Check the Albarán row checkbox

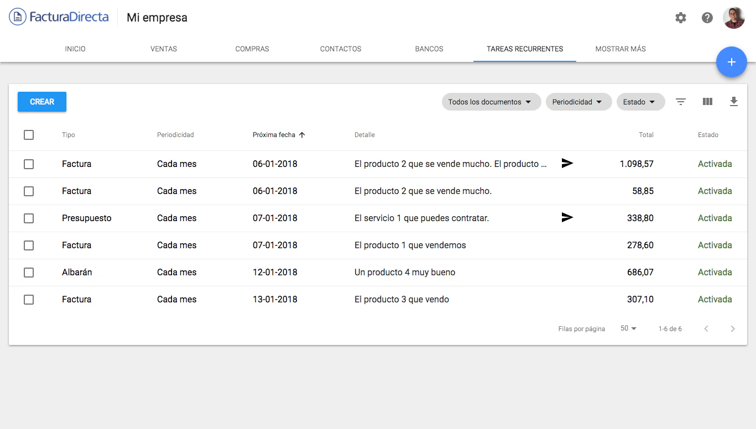coord(29,272)
